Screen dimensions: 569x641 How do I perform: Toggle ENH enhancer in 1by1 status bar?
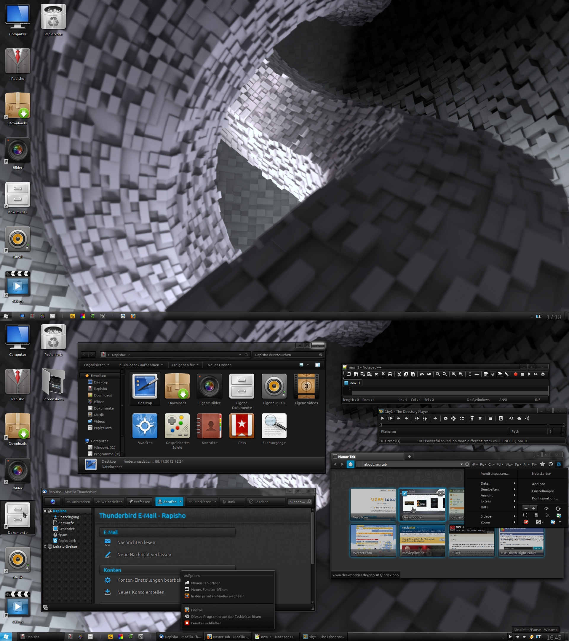coord(506,441)
